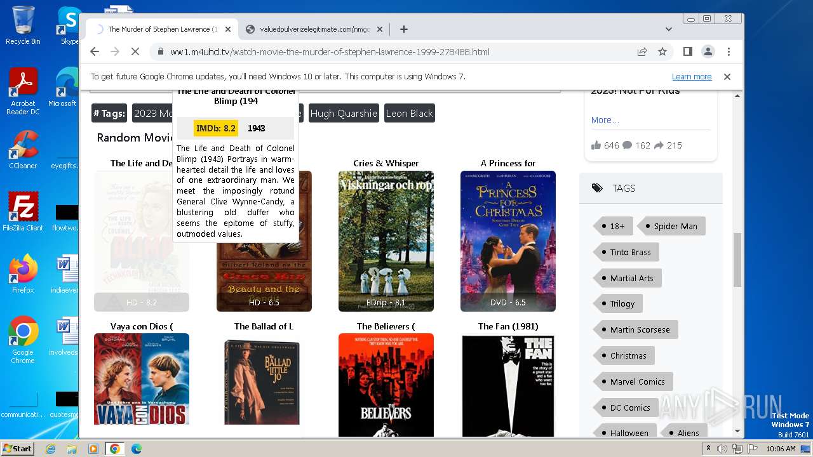Switch to the valuedpulverizelegitimate.com tab

tap(315, 29)
